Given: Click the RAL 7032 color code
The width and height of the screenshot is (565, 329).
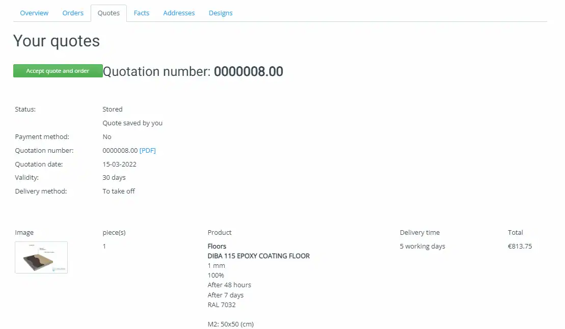Looking at the screenshot, I should (x=221, y=305).
